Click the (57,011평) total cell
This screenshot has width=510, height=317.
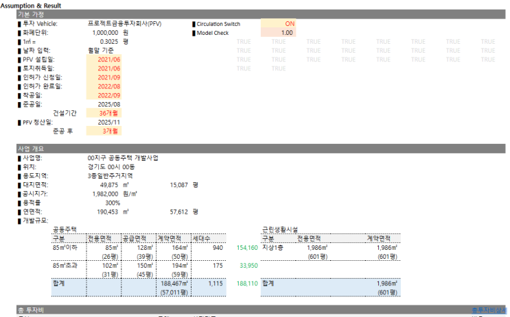point(174,292)
